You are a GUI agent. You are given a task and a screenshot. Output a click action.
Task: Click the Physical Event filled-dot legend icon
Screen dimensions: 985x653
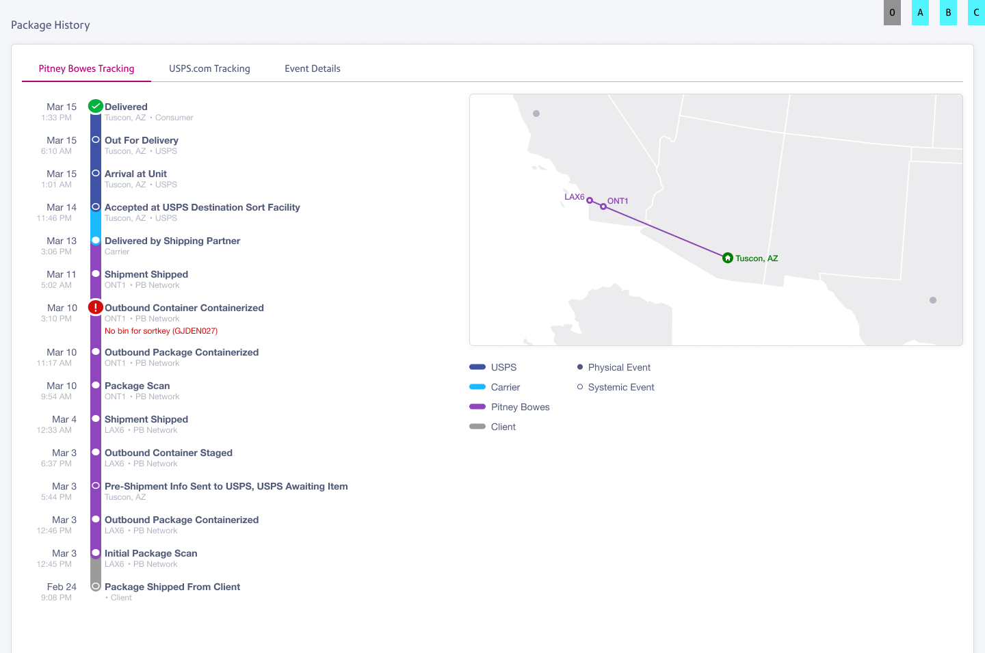pyautogui.click(x=580, y=367)
